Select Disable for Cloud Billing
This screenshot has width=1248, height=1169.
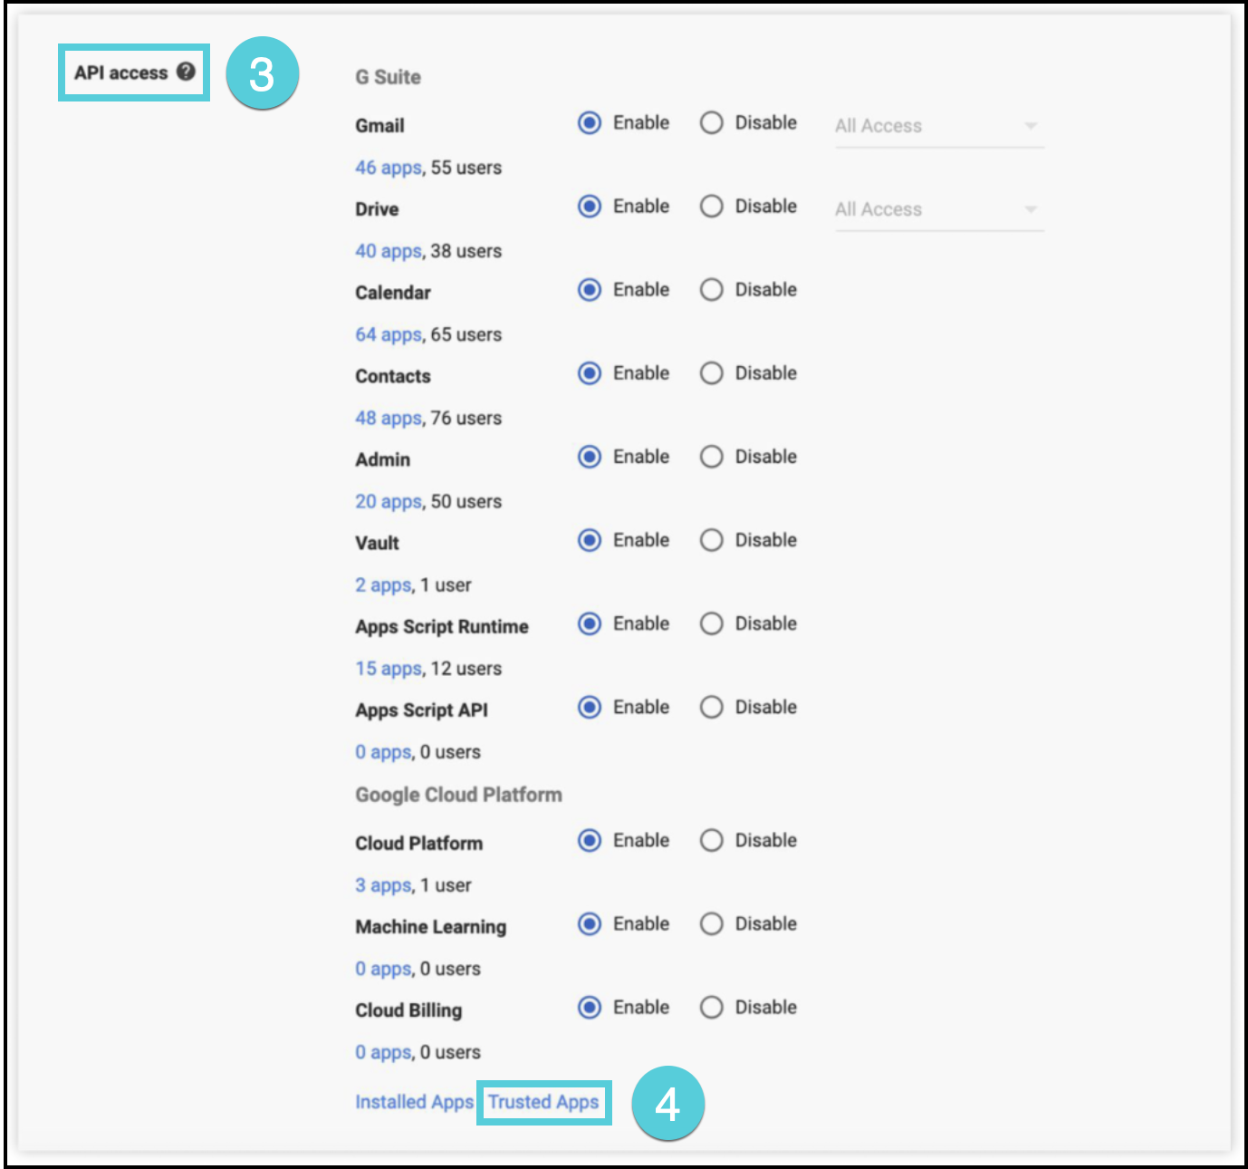[712, 1008]
